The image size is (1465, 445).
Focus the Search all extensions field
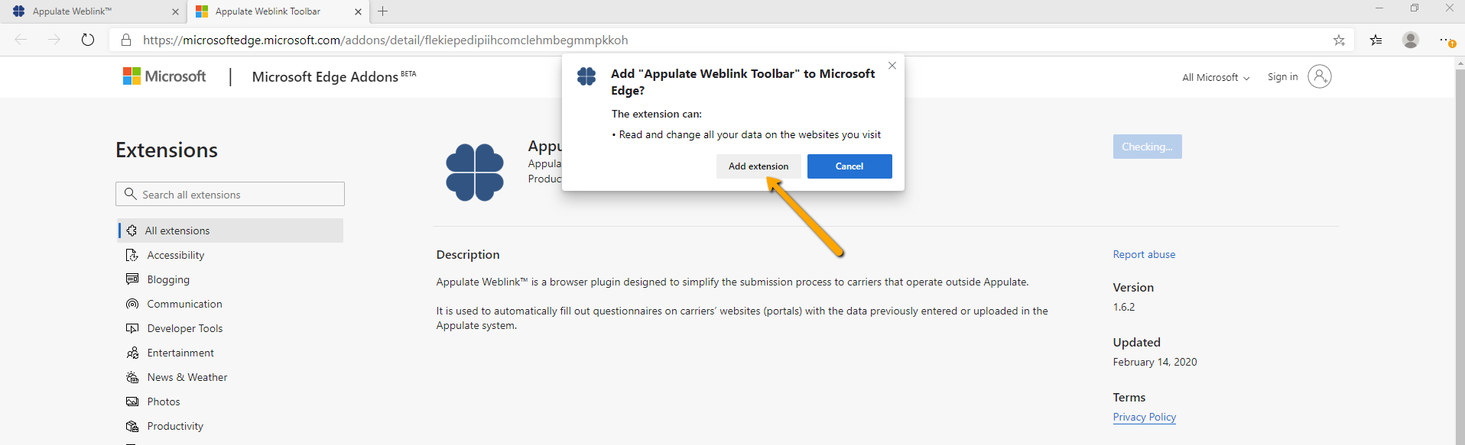(x=230, y=194)
